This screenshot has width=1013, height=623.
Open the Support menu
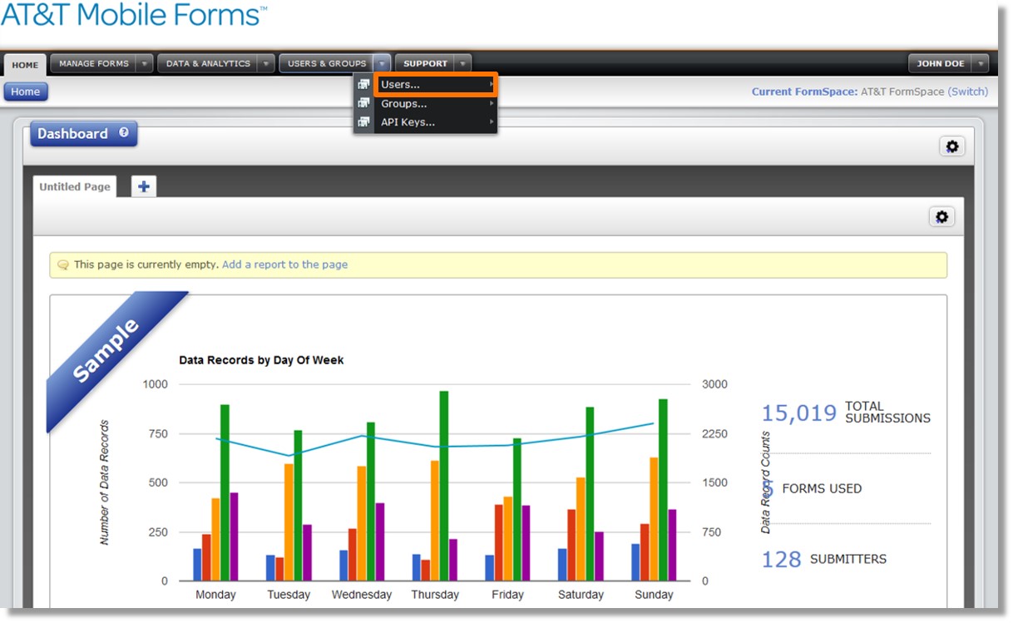point(426,63)
